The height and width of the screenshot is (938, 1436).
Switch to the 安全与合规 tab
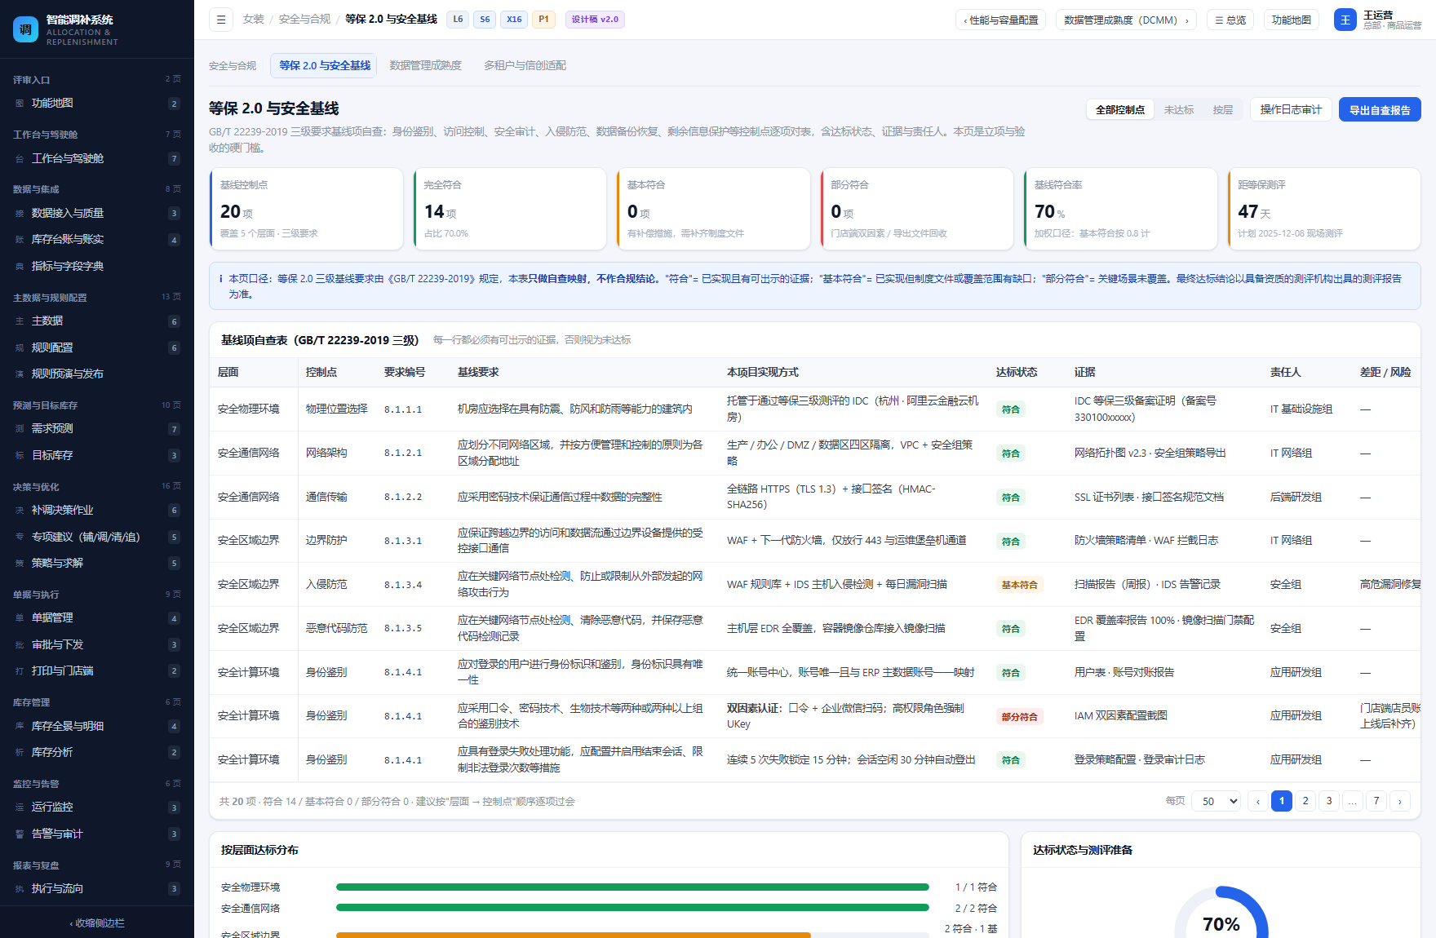coord(233,66)
